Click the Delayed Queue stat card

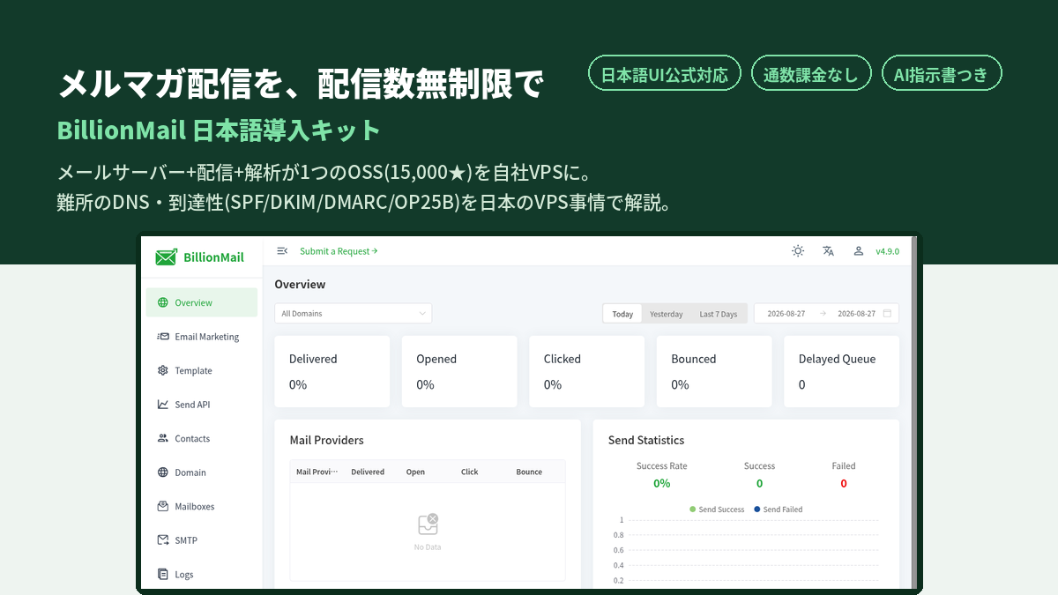coord(841,371)
